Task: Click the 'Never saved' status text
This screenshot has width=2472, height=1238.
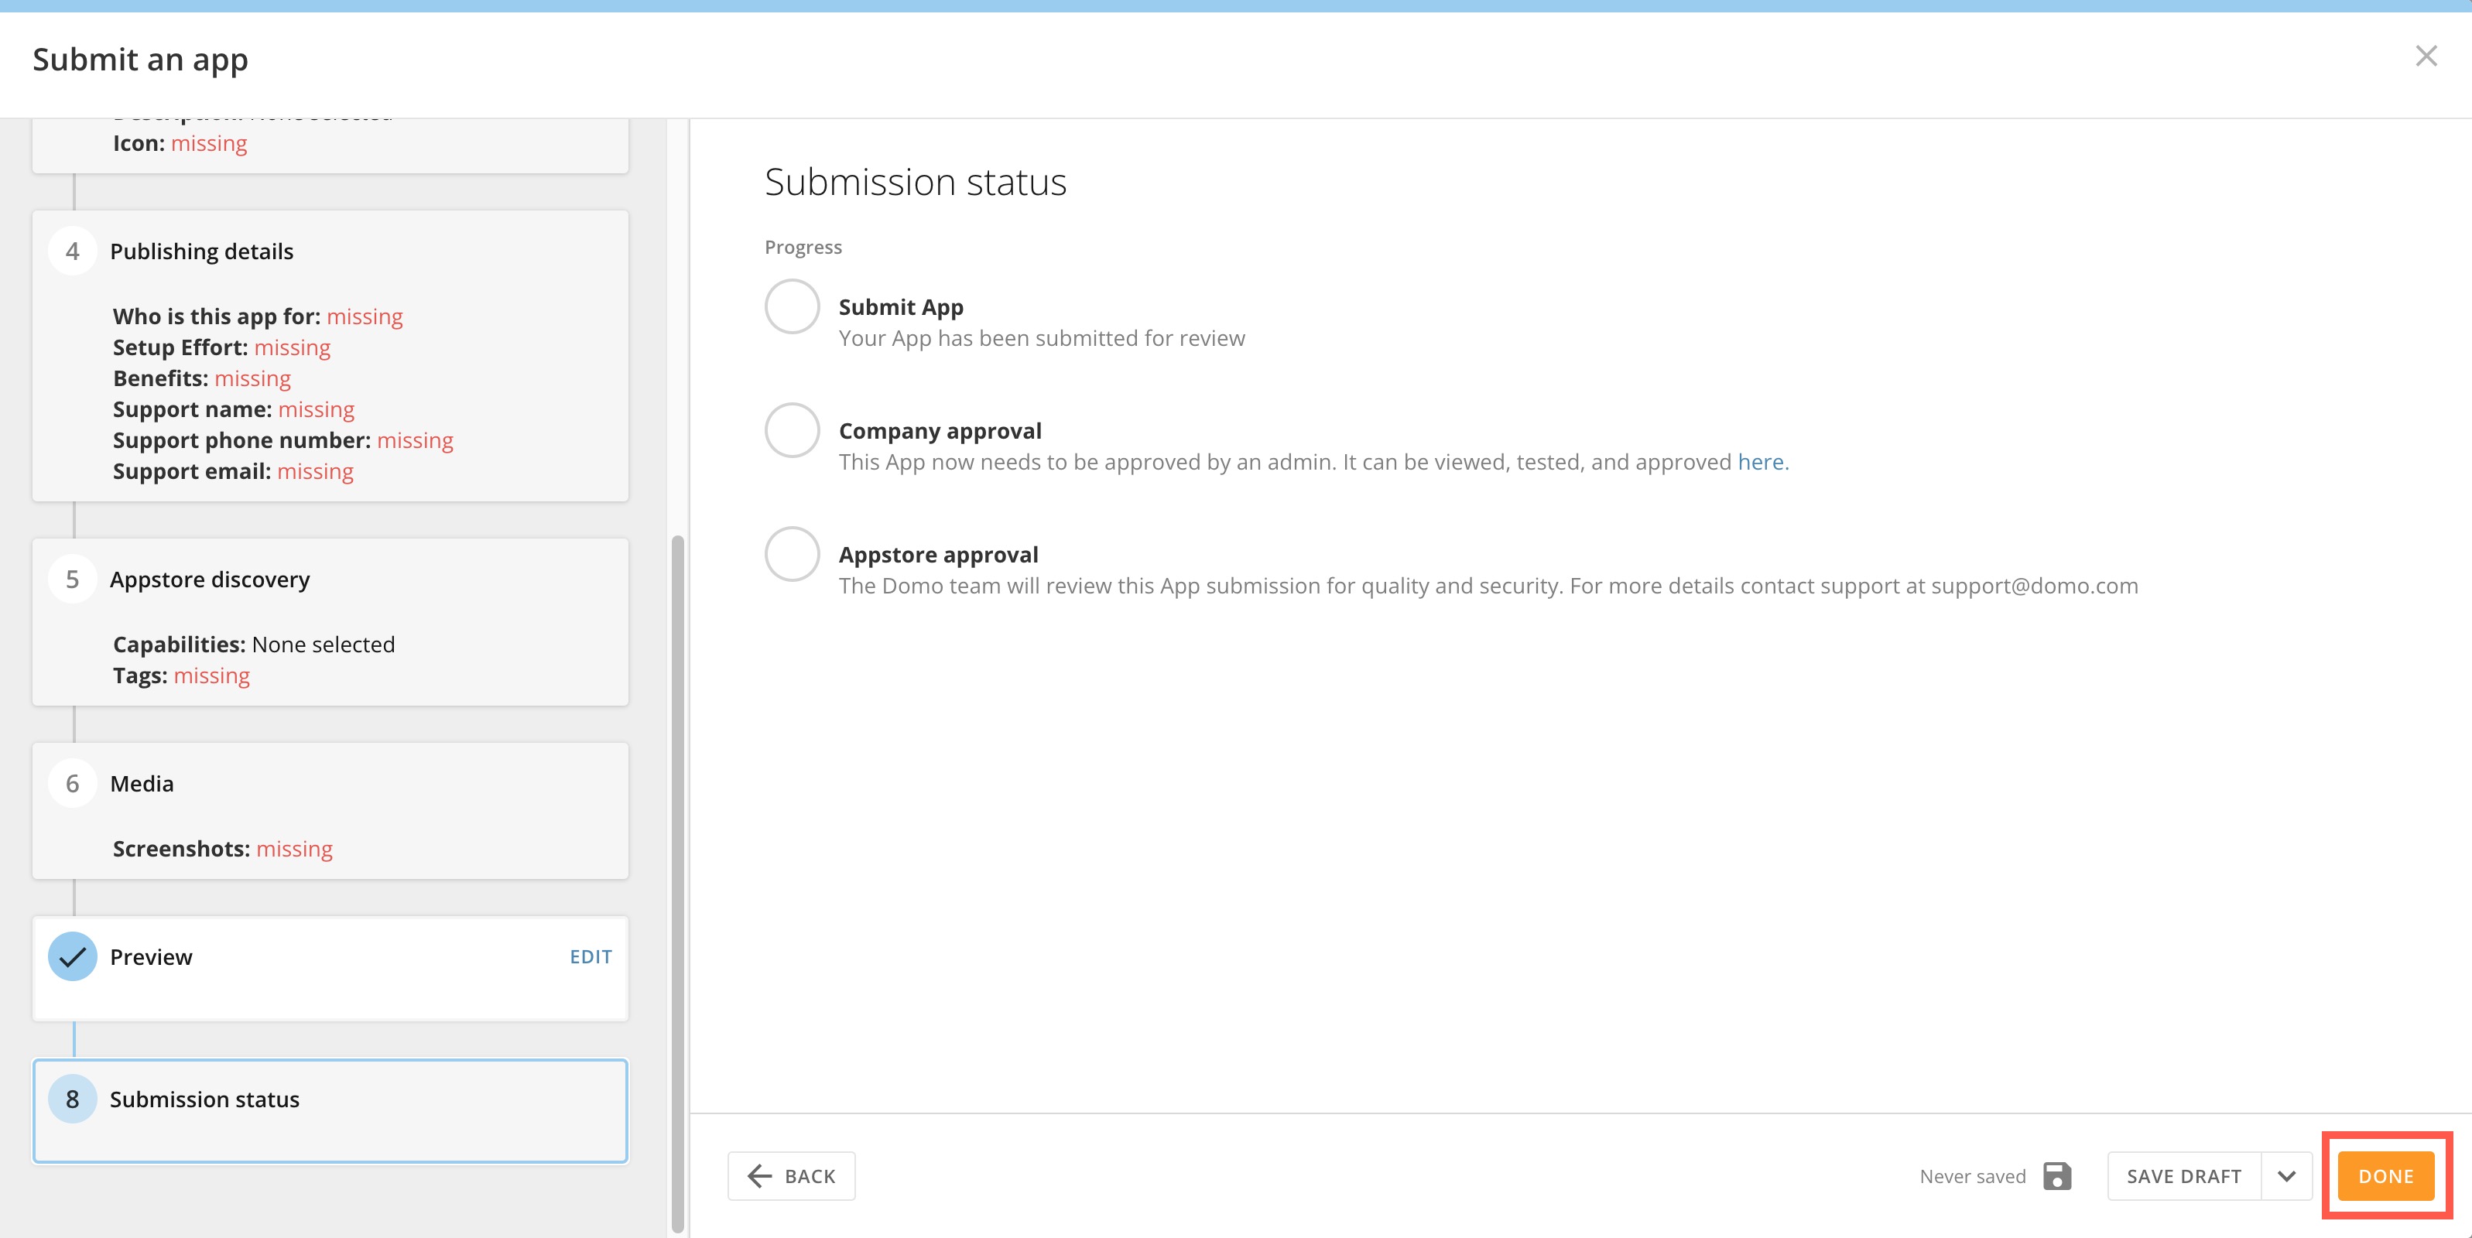Action: [1972, 1177]
